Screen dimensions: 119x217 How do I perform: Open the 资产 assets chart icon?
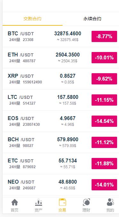[x=39, y=202]
